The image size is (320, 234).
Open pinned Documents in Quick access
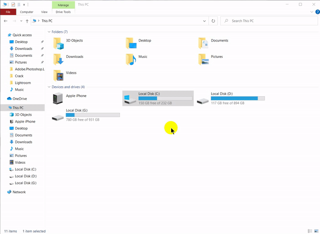(24, 56)
